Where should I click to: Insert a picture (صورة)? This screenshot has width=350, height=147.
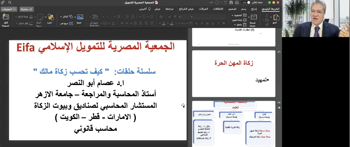click(x=80, y=19)
